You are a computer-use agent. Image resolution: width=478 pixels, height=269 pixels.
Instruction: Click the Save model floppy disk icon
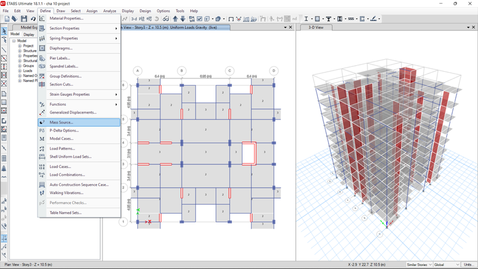[24, 19]
